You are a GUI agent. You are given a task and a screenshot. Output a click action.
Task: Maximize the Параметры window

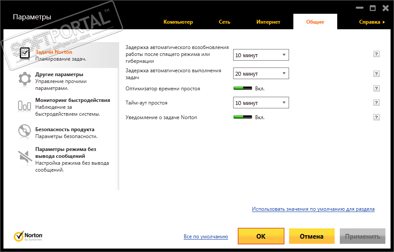372,8
